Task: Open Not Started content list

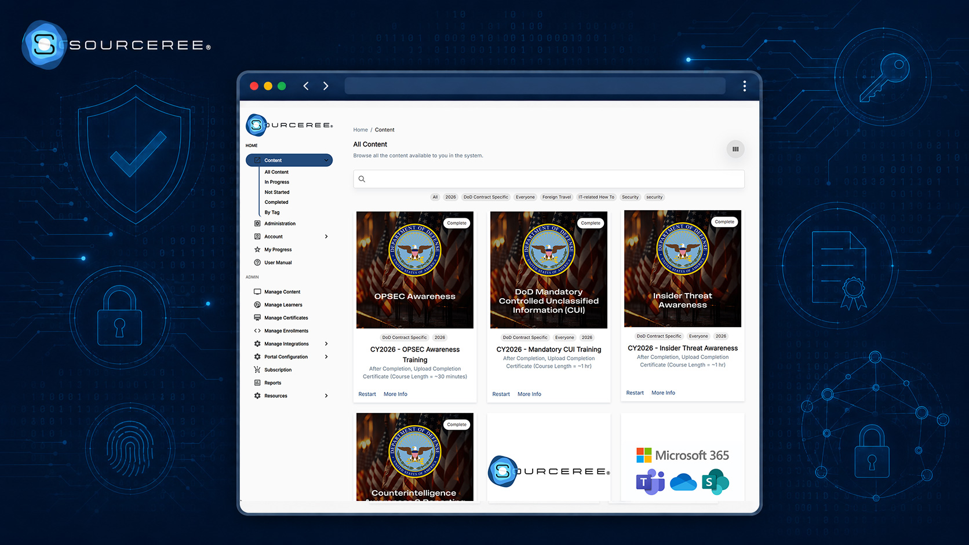Action: pos(277,192)
